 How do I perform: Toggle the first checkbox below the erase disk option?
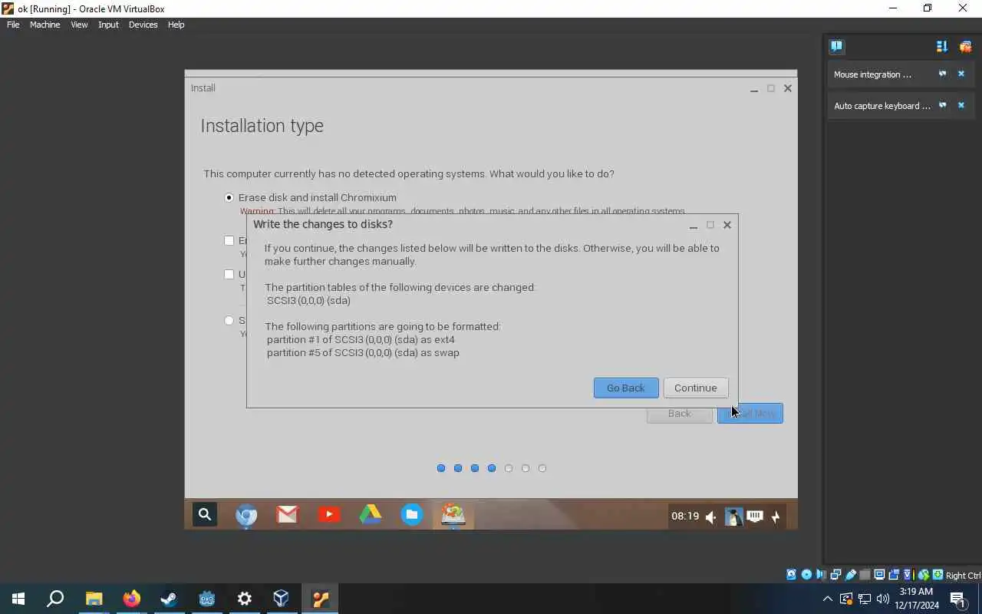pyautogui.click(x=229, y=240)
